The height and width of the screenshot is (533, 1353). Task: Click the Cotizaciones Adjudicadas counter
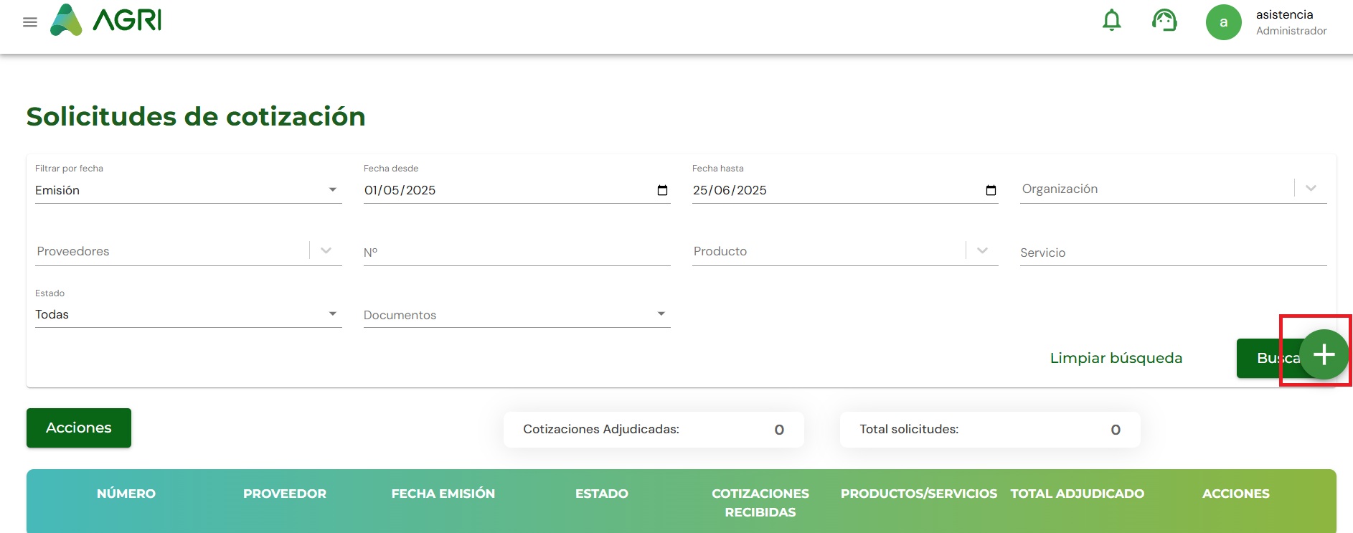(654, 430)
